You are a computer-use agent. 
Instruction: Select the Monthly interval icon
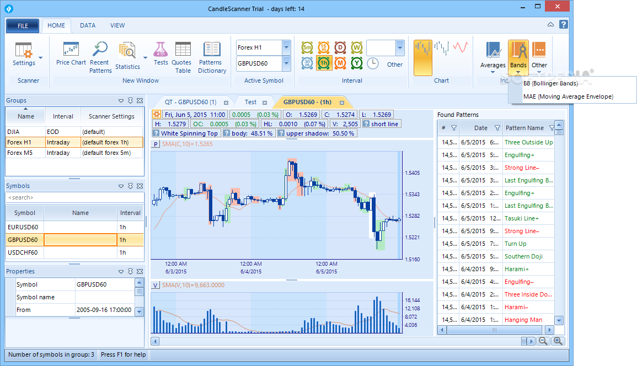point(340,63)
